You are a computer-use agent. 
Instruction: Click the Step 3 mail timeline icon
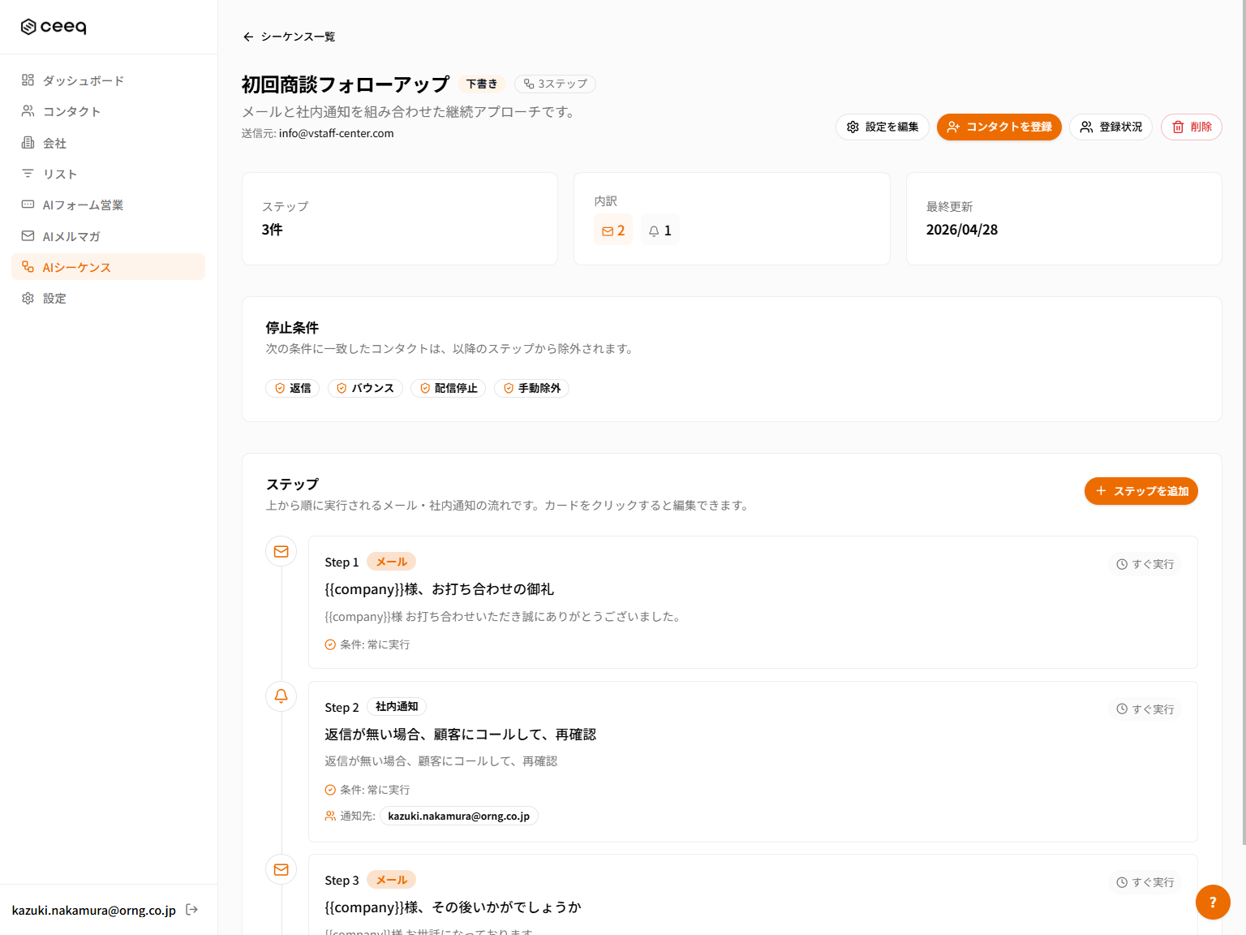(281, 870)
